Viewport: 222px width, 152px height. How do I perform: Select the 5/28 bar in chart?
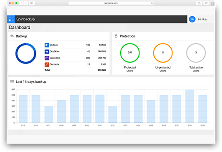[x=190, y=106]
